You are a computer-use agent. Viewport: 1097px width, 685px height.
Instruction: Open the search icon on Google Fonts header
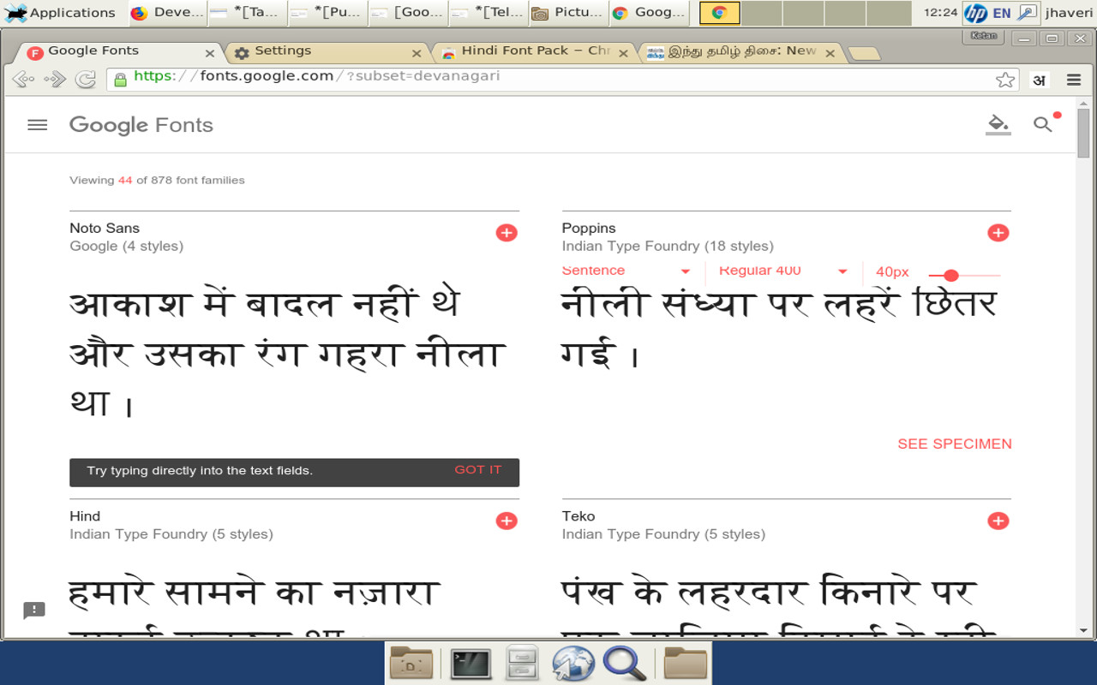pyautogui.click(x=1043, y=124)
